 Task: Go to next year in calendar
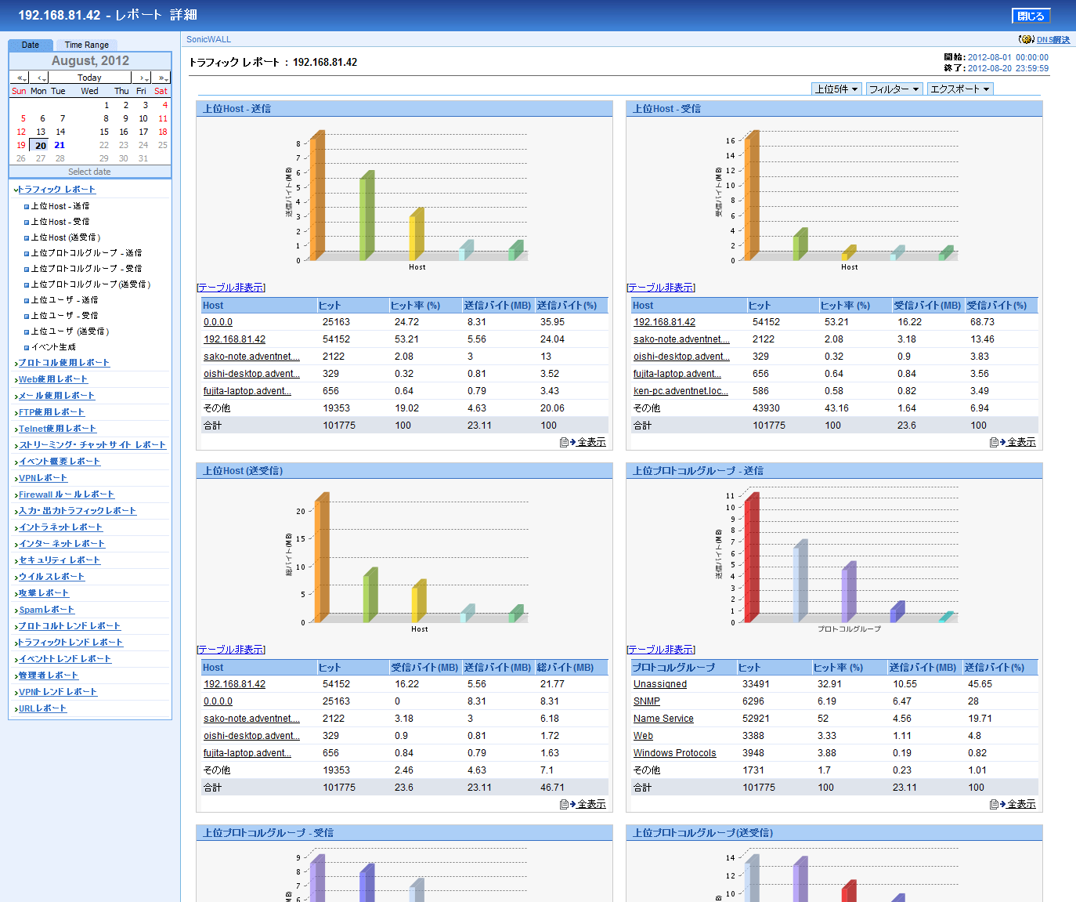pos(161,78)
